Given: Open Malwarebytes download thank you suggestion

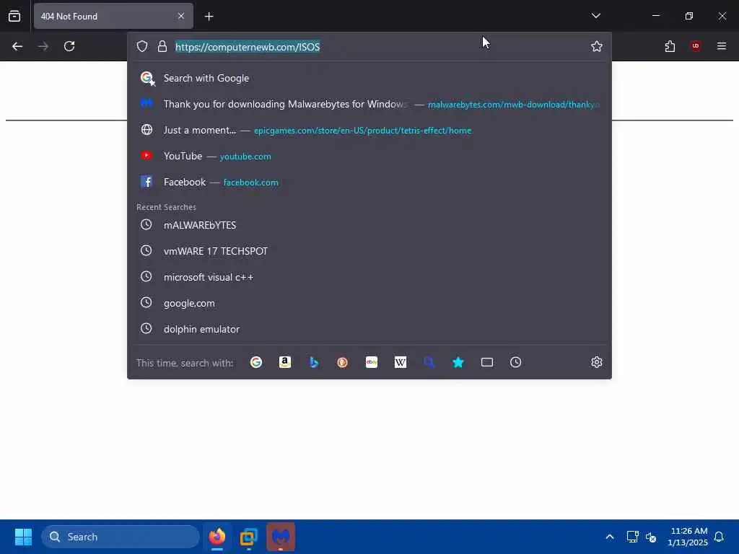Looking at the screenshot, I should coord(369,104).
